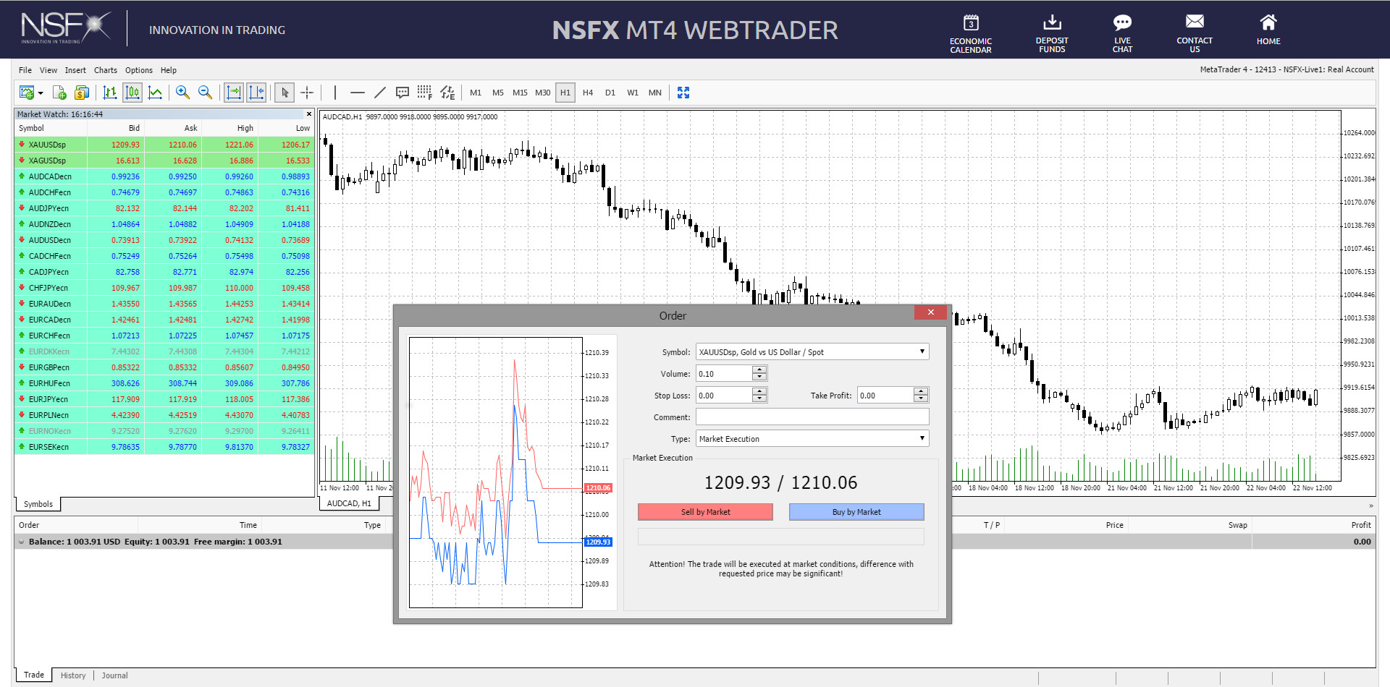The image size is (1390, 687).
Task: Open the Economic Calendar
Action: tap(971, 33)
